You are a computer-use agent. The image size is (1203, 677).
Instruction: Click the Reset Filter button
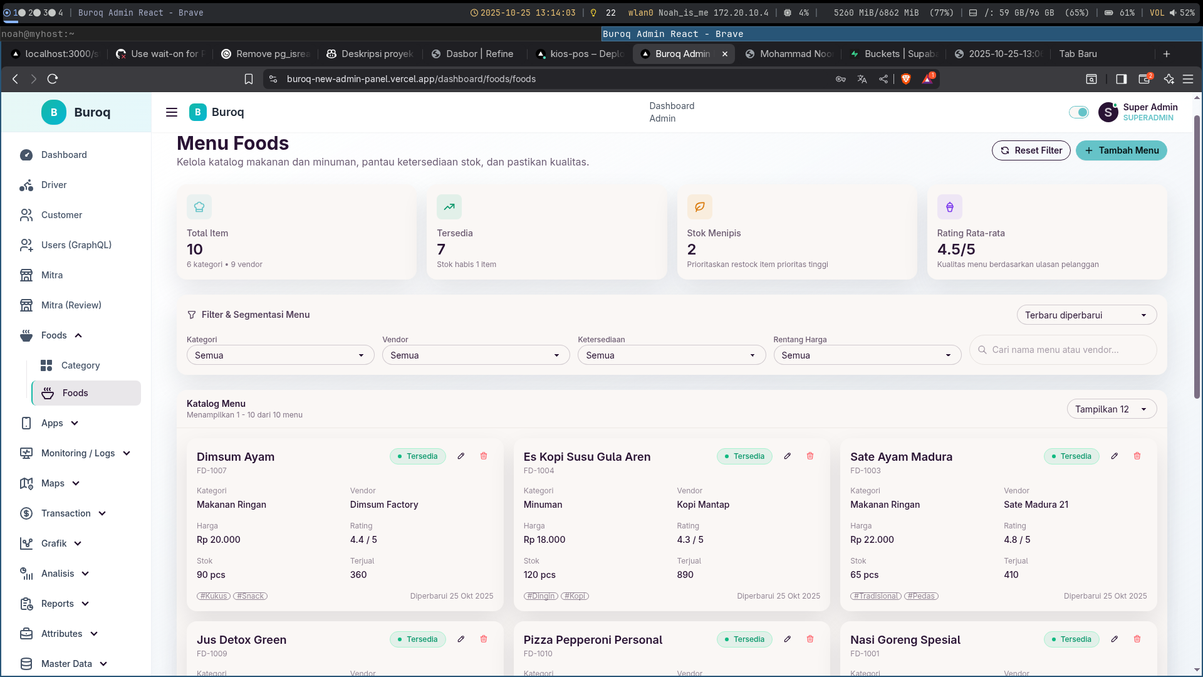point(1031,150)
